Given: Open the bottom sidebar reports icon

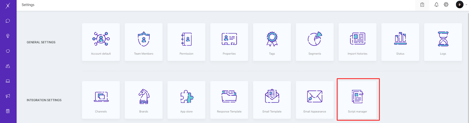Looking at the screenshot, I should pos(8,111).
